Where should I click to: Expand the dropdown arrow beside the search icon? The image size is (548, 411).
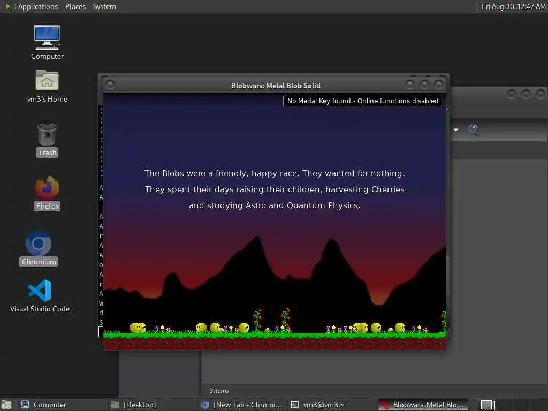pos(456,130)
